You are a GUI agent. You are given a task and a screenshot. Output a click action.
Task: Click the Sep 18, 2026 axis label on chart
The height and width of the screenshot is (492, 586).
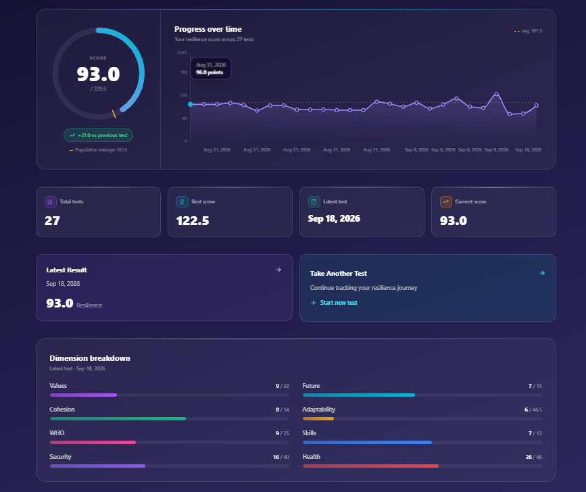(x=528, y=150)
